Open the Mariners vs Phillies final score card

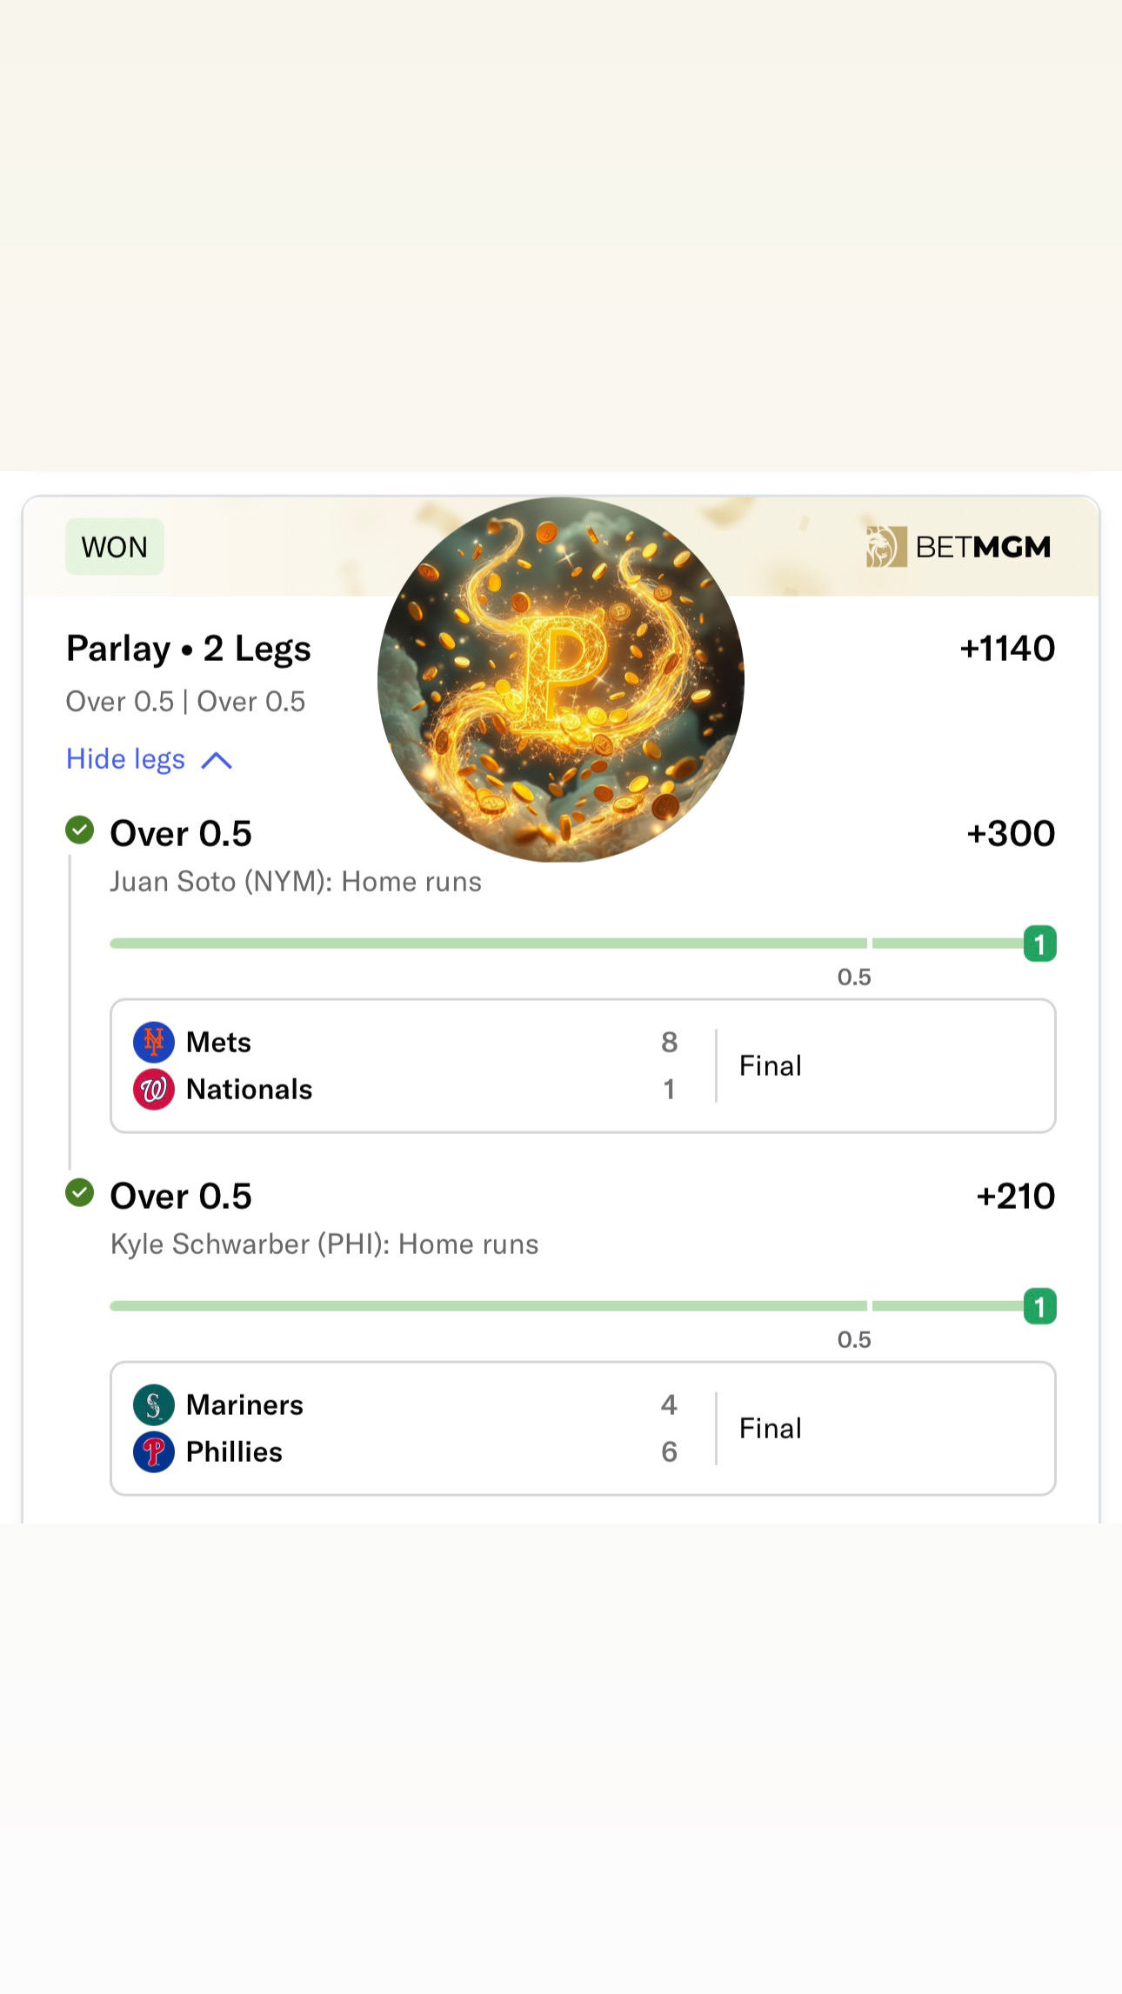583,1429
